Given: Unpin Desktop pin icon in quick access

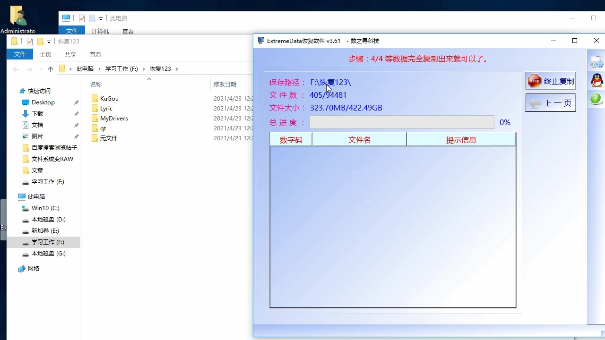Looking at the screenshot, I should 76,102.
